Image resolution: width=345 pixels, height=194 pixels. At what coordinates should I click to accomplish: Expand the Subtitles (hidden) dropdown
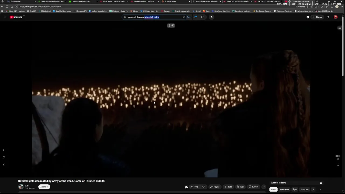(296, 183)
